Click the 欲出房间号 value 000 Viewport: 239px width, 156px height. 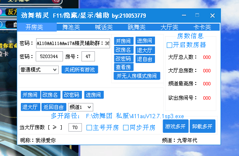click(x=207, y=98)
